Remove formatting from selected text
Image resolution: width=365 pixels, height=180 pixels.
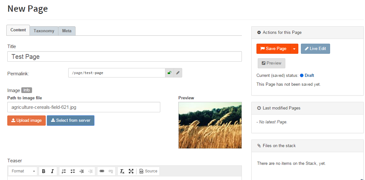point(122,171)
